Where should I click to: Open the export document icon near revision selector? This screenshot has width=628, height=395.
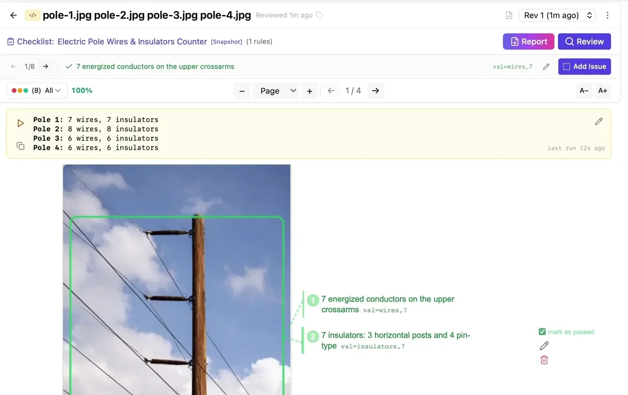tap(509, 15)
